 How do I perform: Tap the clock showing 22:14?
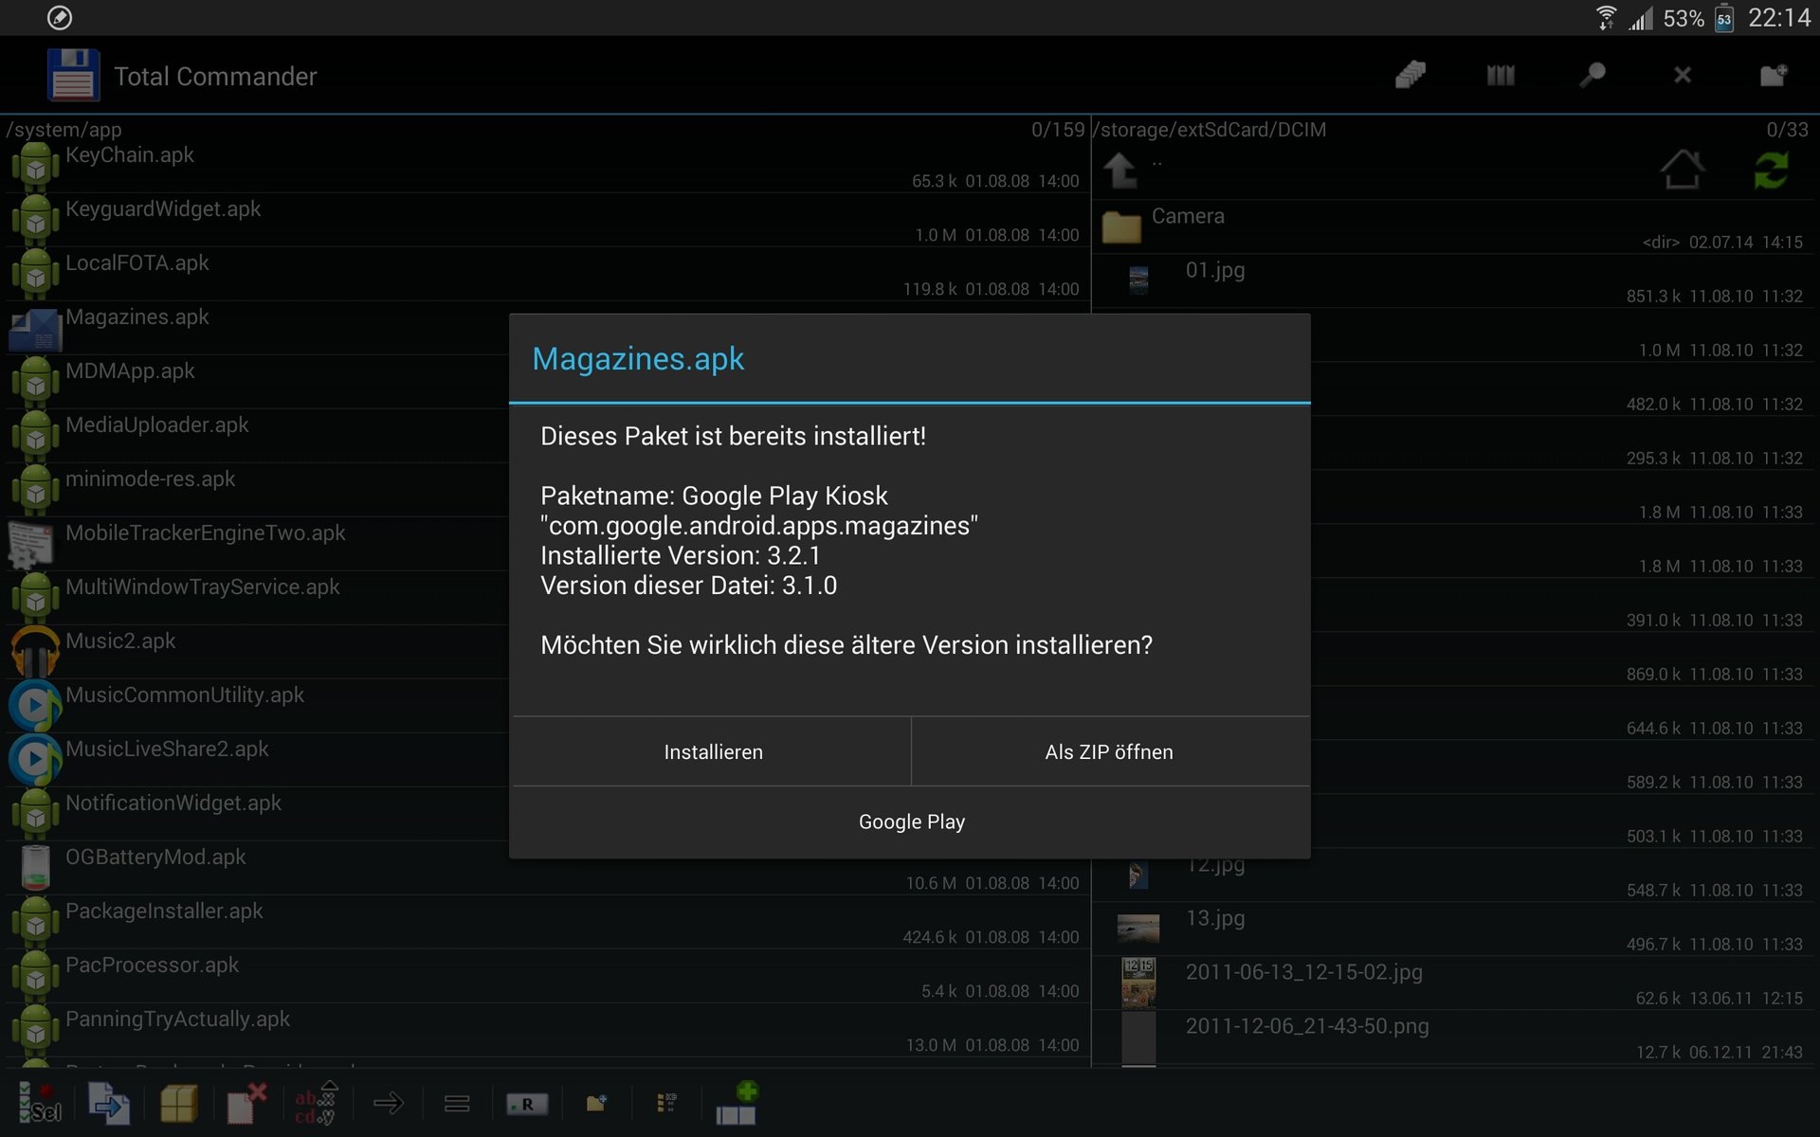click(x=1779, y=18)
